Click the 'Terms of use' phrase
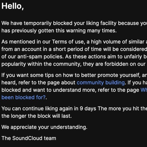147x147 pixels. (x=68, y=42)
